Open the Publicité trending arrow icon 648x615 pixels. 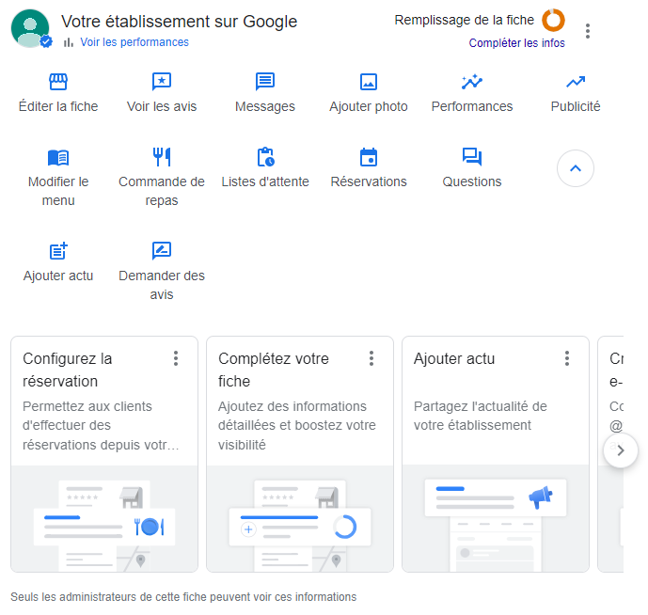point(576,82)
